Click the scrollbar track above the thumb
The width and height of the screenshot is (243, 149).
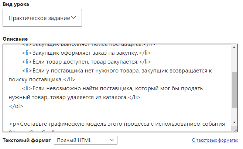[234, 61]
